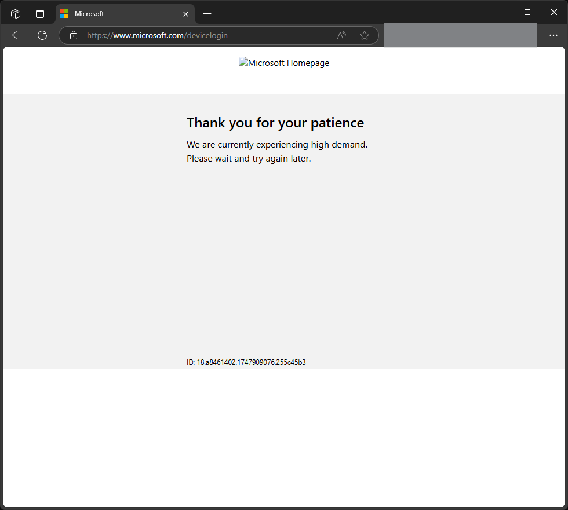Select the Microsoft browser tab
Image resolution: width=568 pixels, height=510 pixels.
125,14
